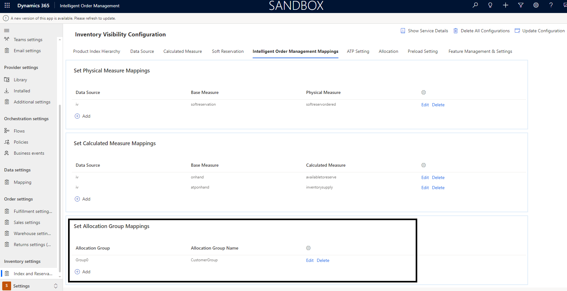
Task: Click the Email settings icon
Action: (x=7, y=50)
